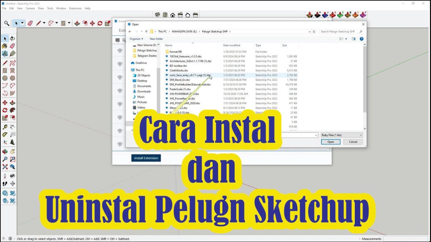This screenshot has width=431, height=242.
Task: Expand the Arc tool dropdown arrow
Action: (57, 23)
